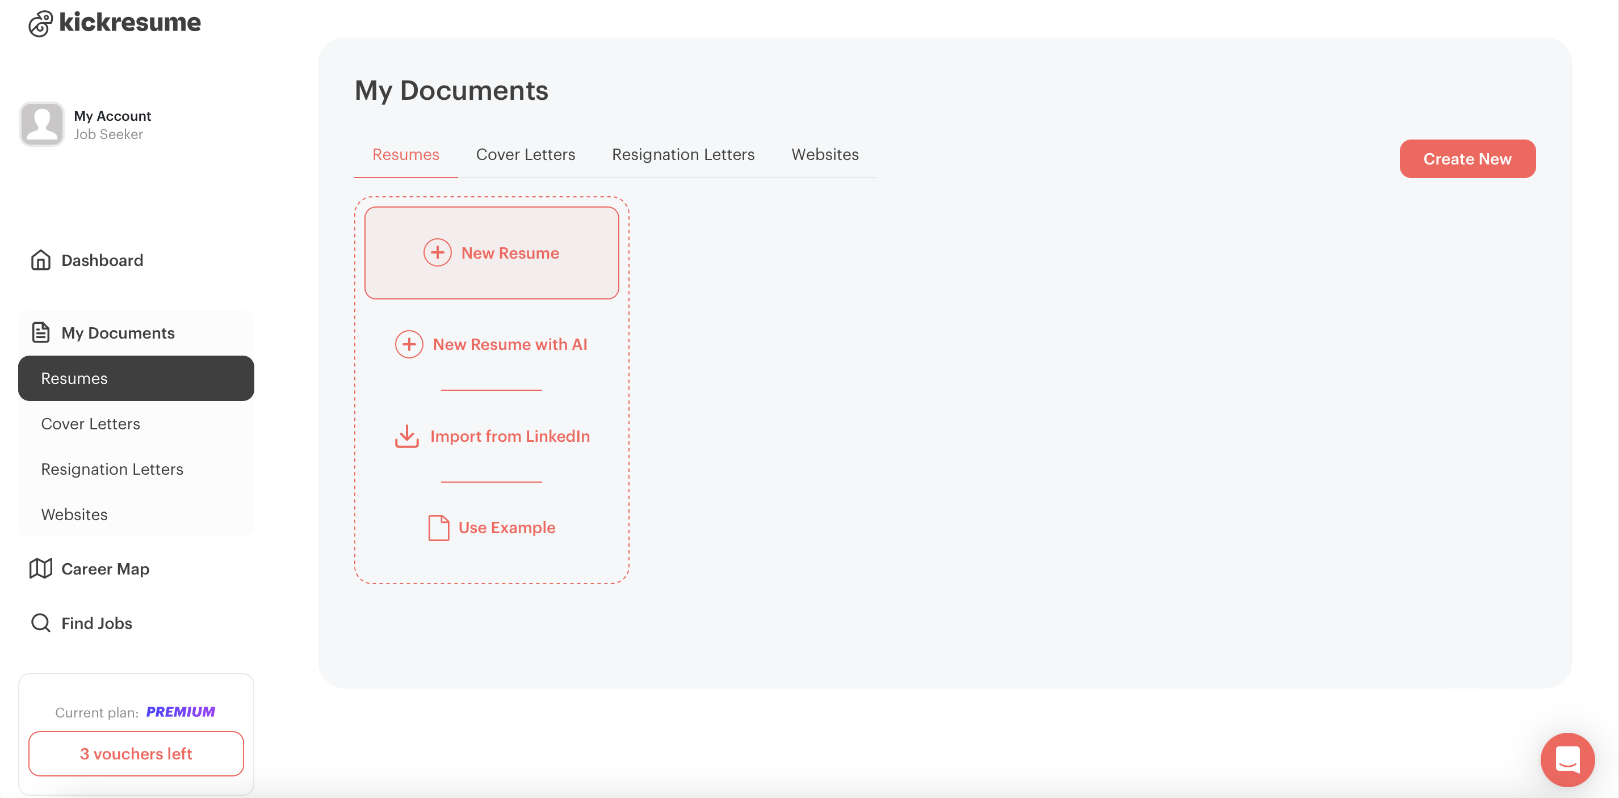Click the 3 vouchers left button
The height and width of the screenshot is (798, 1619).
pyautogui.click(x=136, y=753)
